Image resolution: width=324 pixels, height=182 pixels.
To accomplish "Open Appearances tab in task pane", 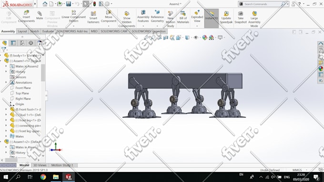I will pos(321,68).
